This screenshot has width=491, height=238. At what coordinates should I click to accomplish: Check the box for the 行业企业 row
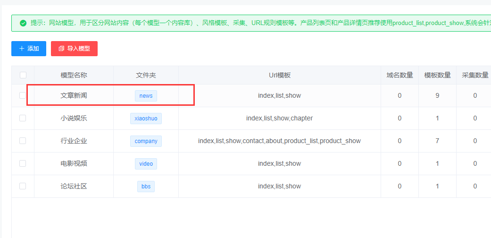click(23, 141)
